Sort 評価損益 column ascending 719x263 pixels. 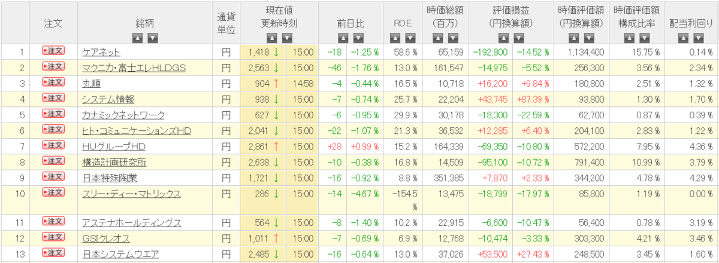pyautogui.click(x=503, y=38)
